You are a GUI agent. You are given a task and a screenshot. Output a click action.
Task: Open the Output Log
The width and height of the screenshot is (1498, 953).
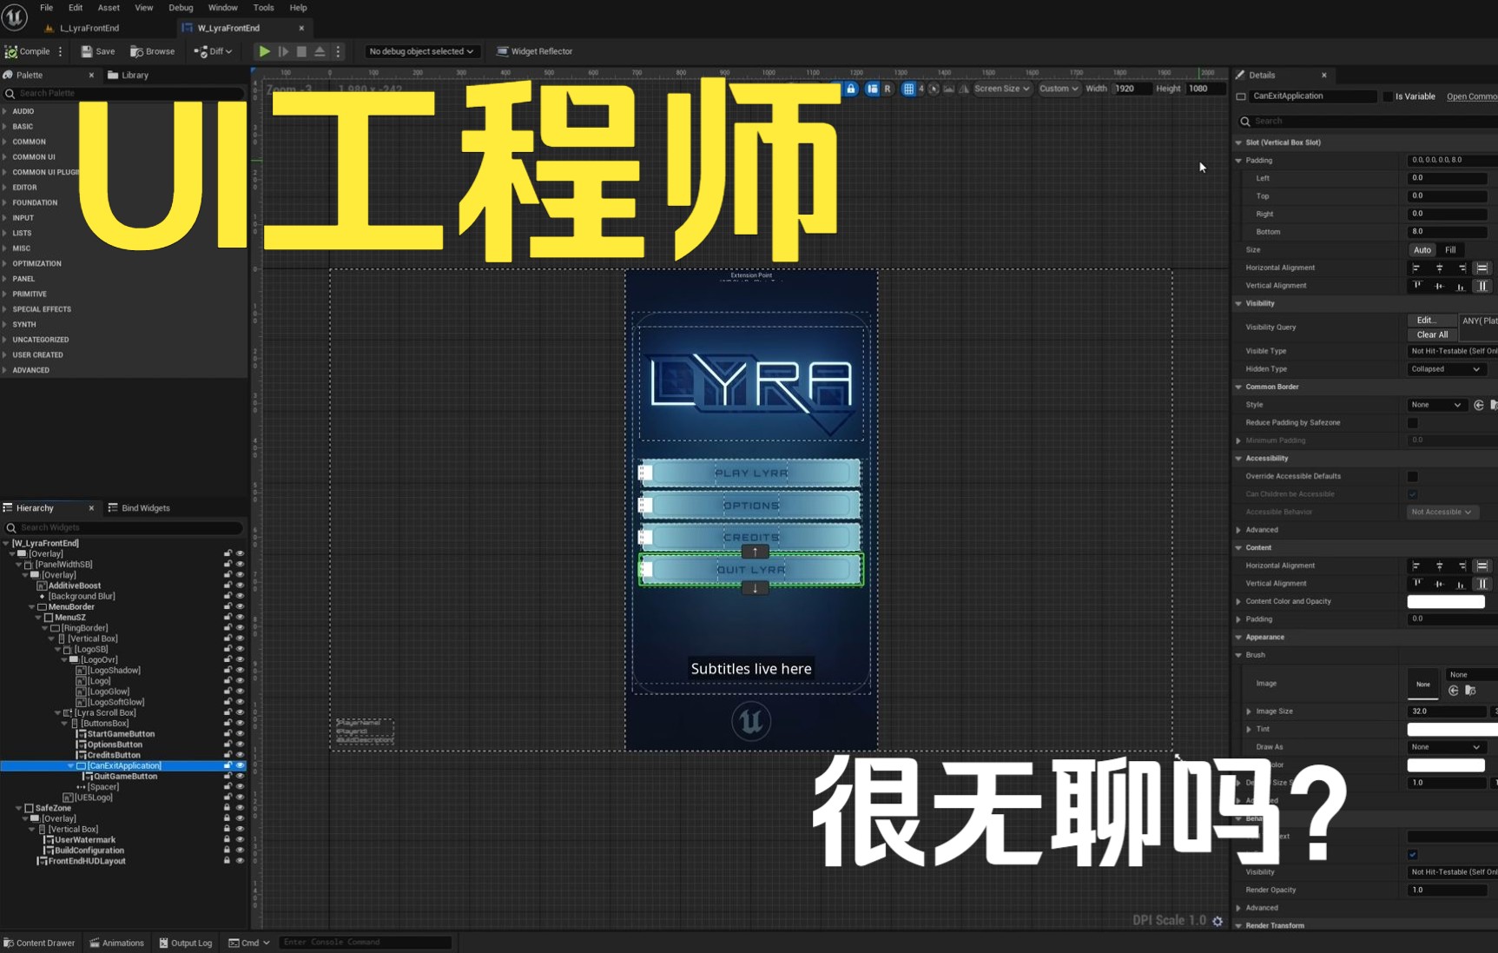(186, 943)
